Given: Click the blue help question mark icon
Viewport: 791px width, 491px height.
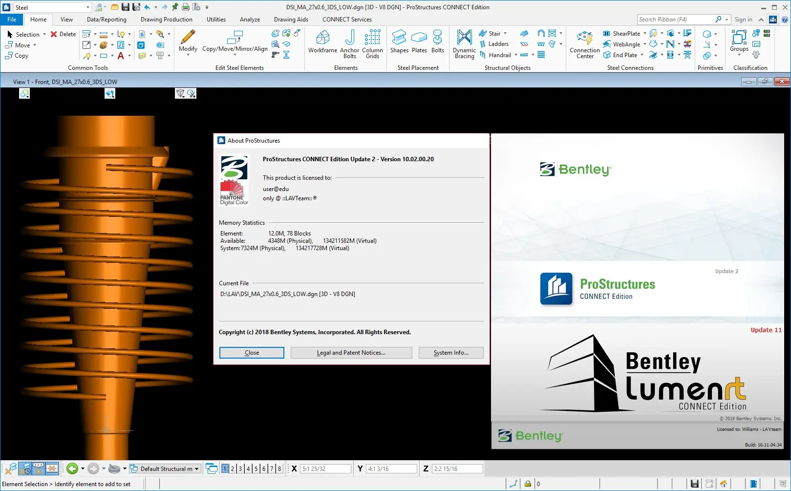Looking at the screenshot, I should [x=785, y=20].
